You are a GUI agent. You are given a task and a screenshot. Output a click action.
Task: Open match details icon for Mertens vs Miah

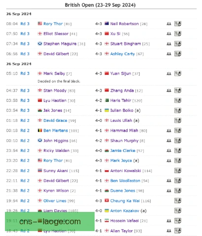[178, 131]
